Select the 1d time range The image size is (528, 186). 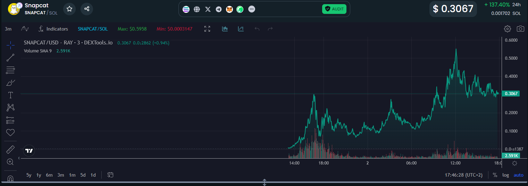[x=93, y=175]
